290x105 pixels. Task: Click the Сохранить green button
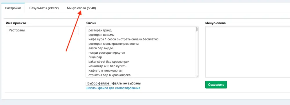[x=216, y=85]
